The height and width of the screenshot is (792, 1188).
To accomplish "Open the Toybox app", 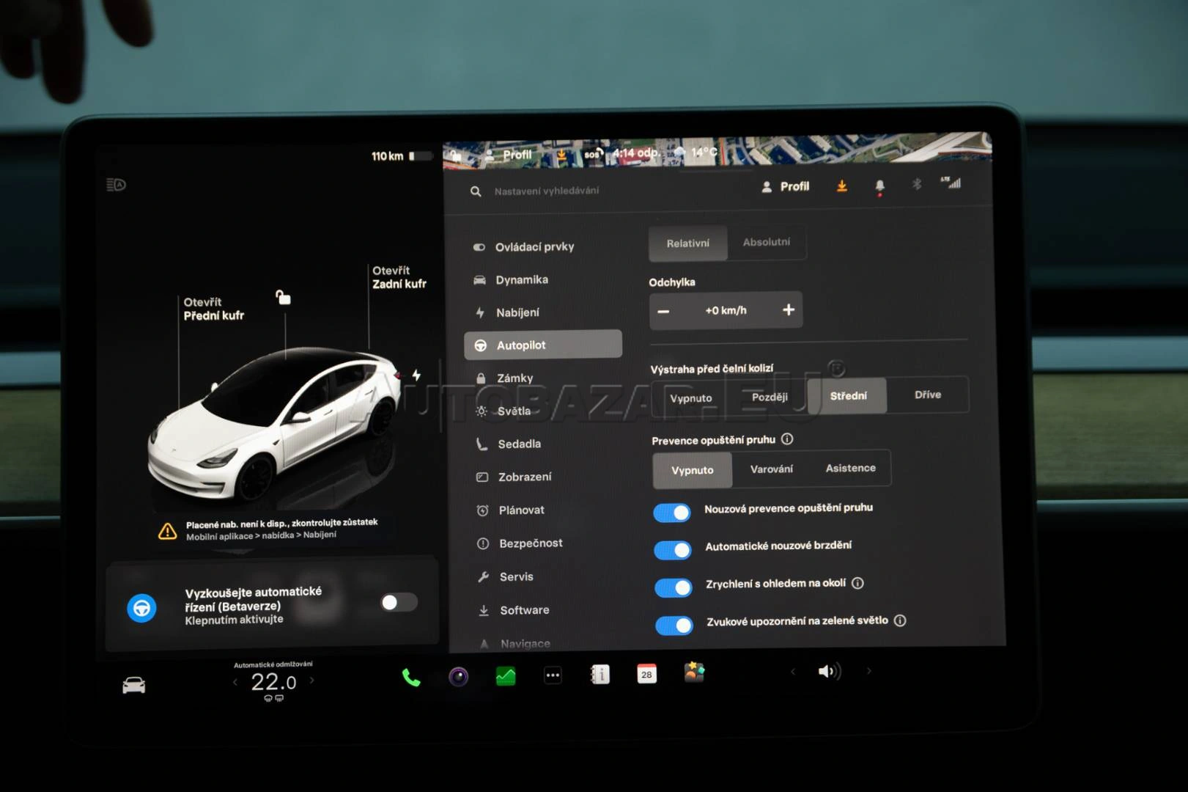I will click(694, 672).
